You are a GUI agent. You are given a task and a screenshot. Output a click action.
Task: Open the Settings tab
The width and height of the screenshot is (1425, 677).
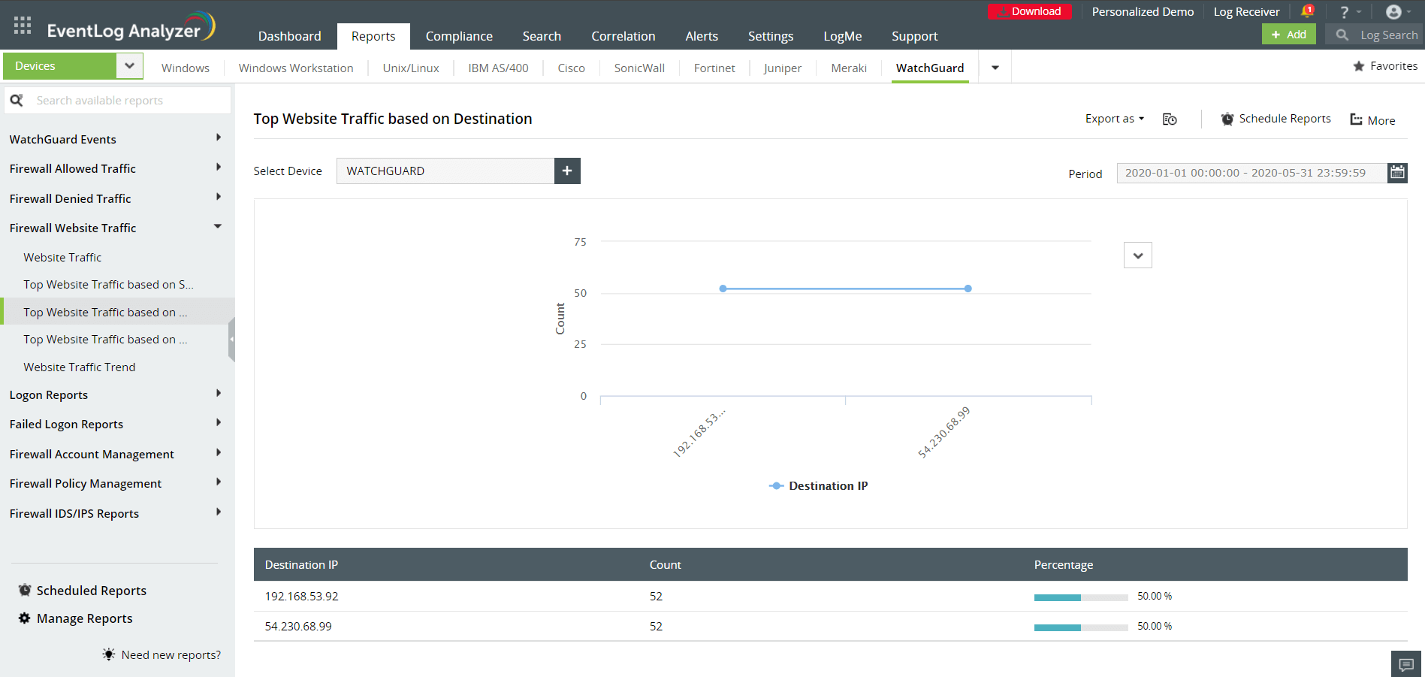[771, 36]
